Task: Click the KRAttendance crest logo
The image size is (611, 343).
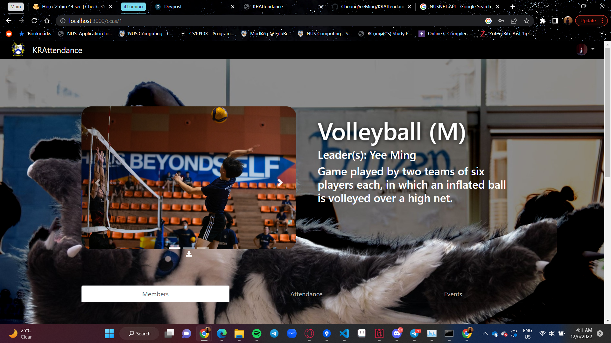Action: click(x=18, y=50)
